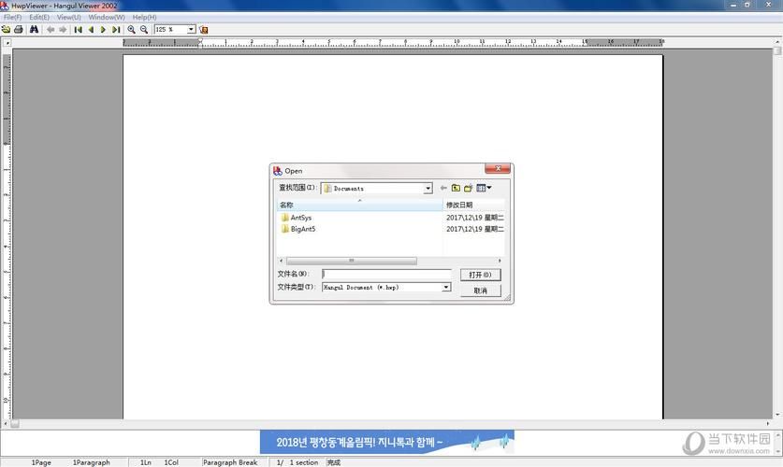Click the Zoom out magnifier icon
This screenshot has height=467, width=783.
coord(144,30)
